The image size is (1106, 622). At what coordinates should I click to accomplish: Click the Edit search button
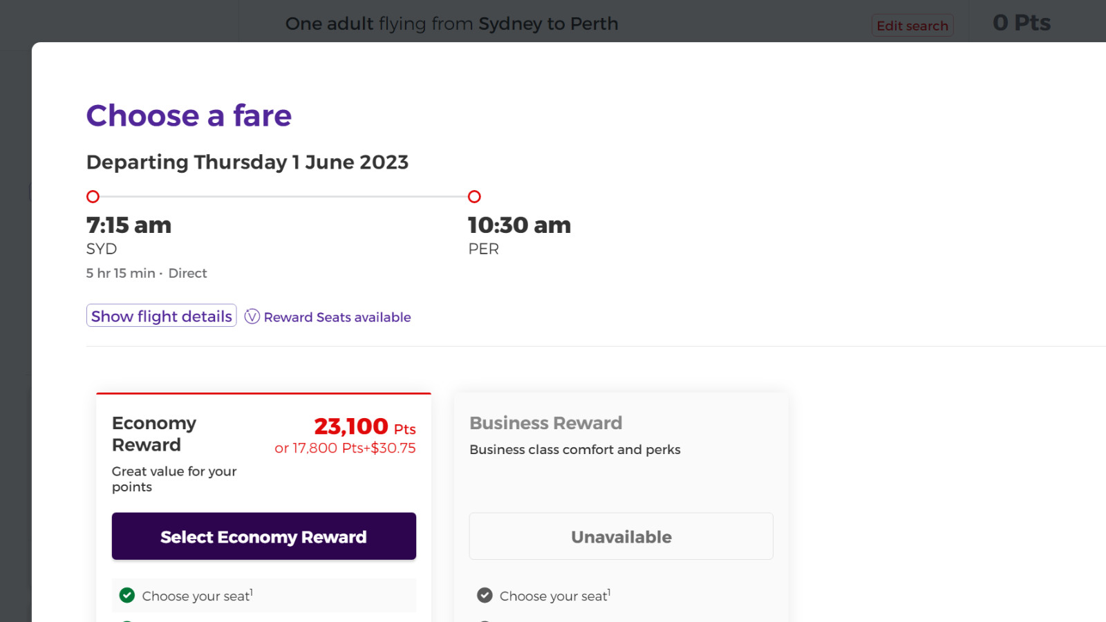point(912,26)
